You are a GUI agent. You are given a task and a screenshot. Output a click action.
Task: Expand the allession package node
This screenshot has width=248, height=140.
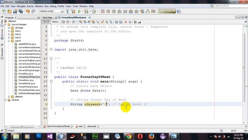(x=9, y=97)
